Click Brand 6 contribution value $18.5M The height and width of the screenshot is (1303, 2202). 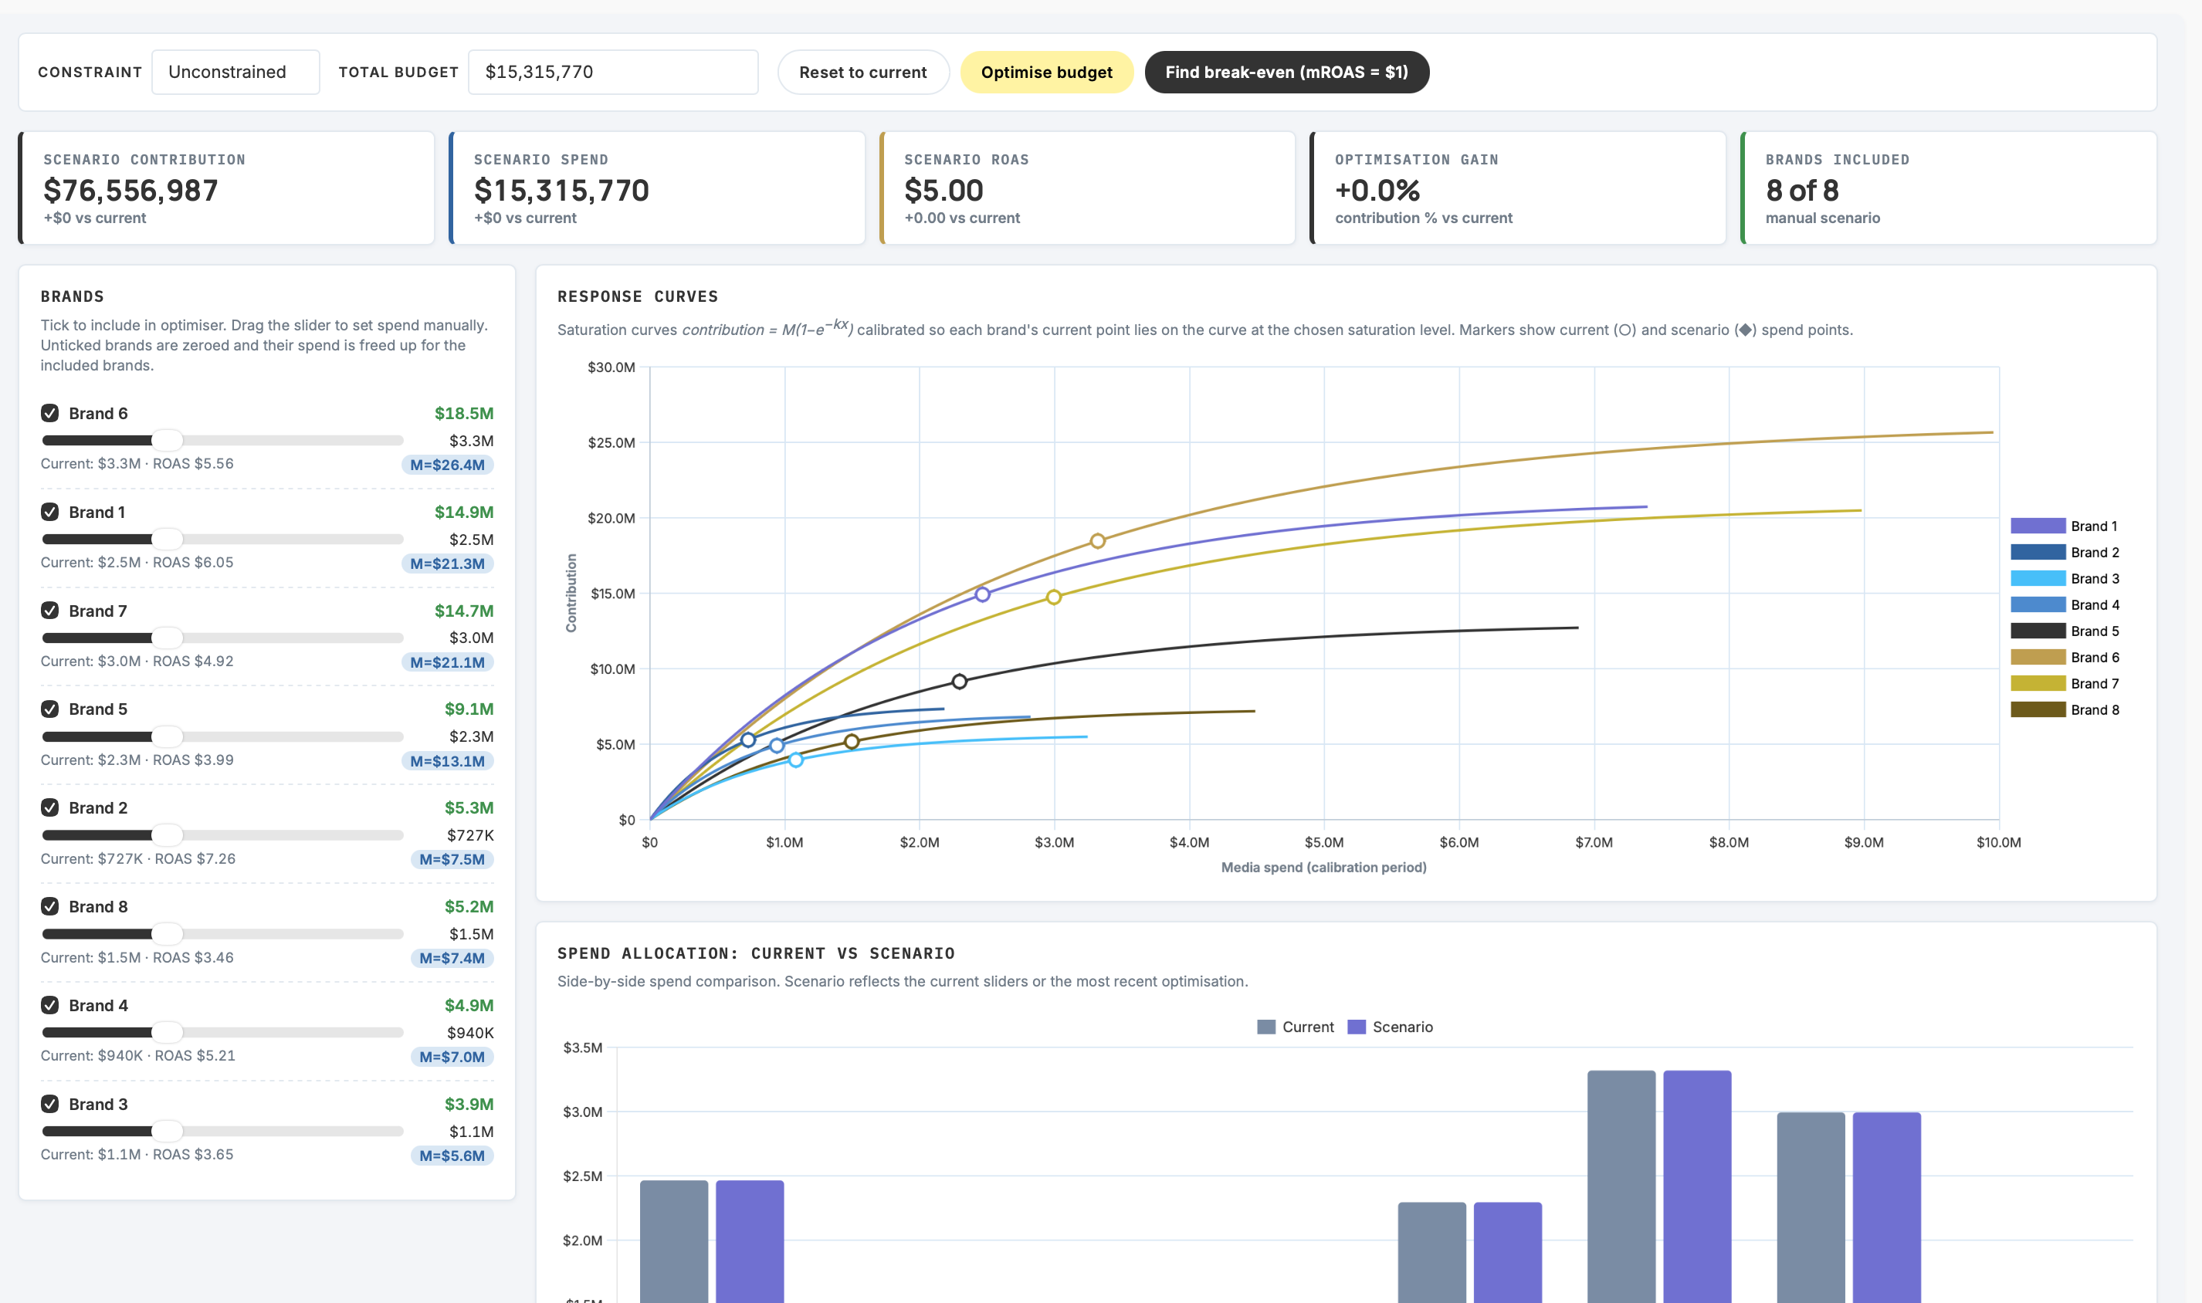(x=463, y=413)
